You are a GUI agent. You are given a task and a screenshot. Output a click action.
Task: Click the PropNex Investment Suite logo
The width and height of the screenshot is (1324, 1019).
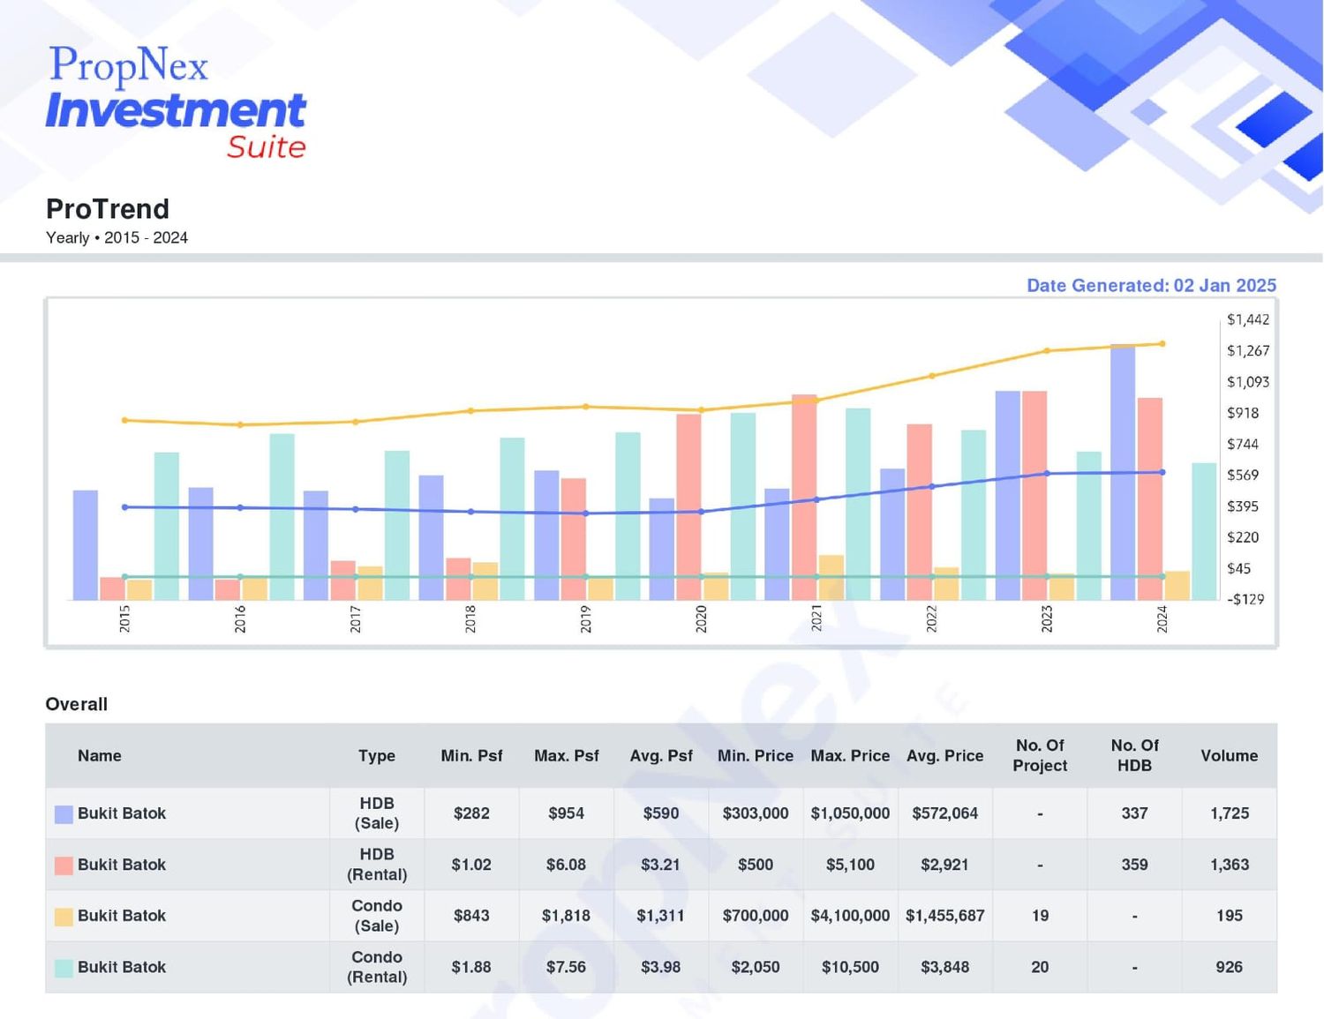176,102
